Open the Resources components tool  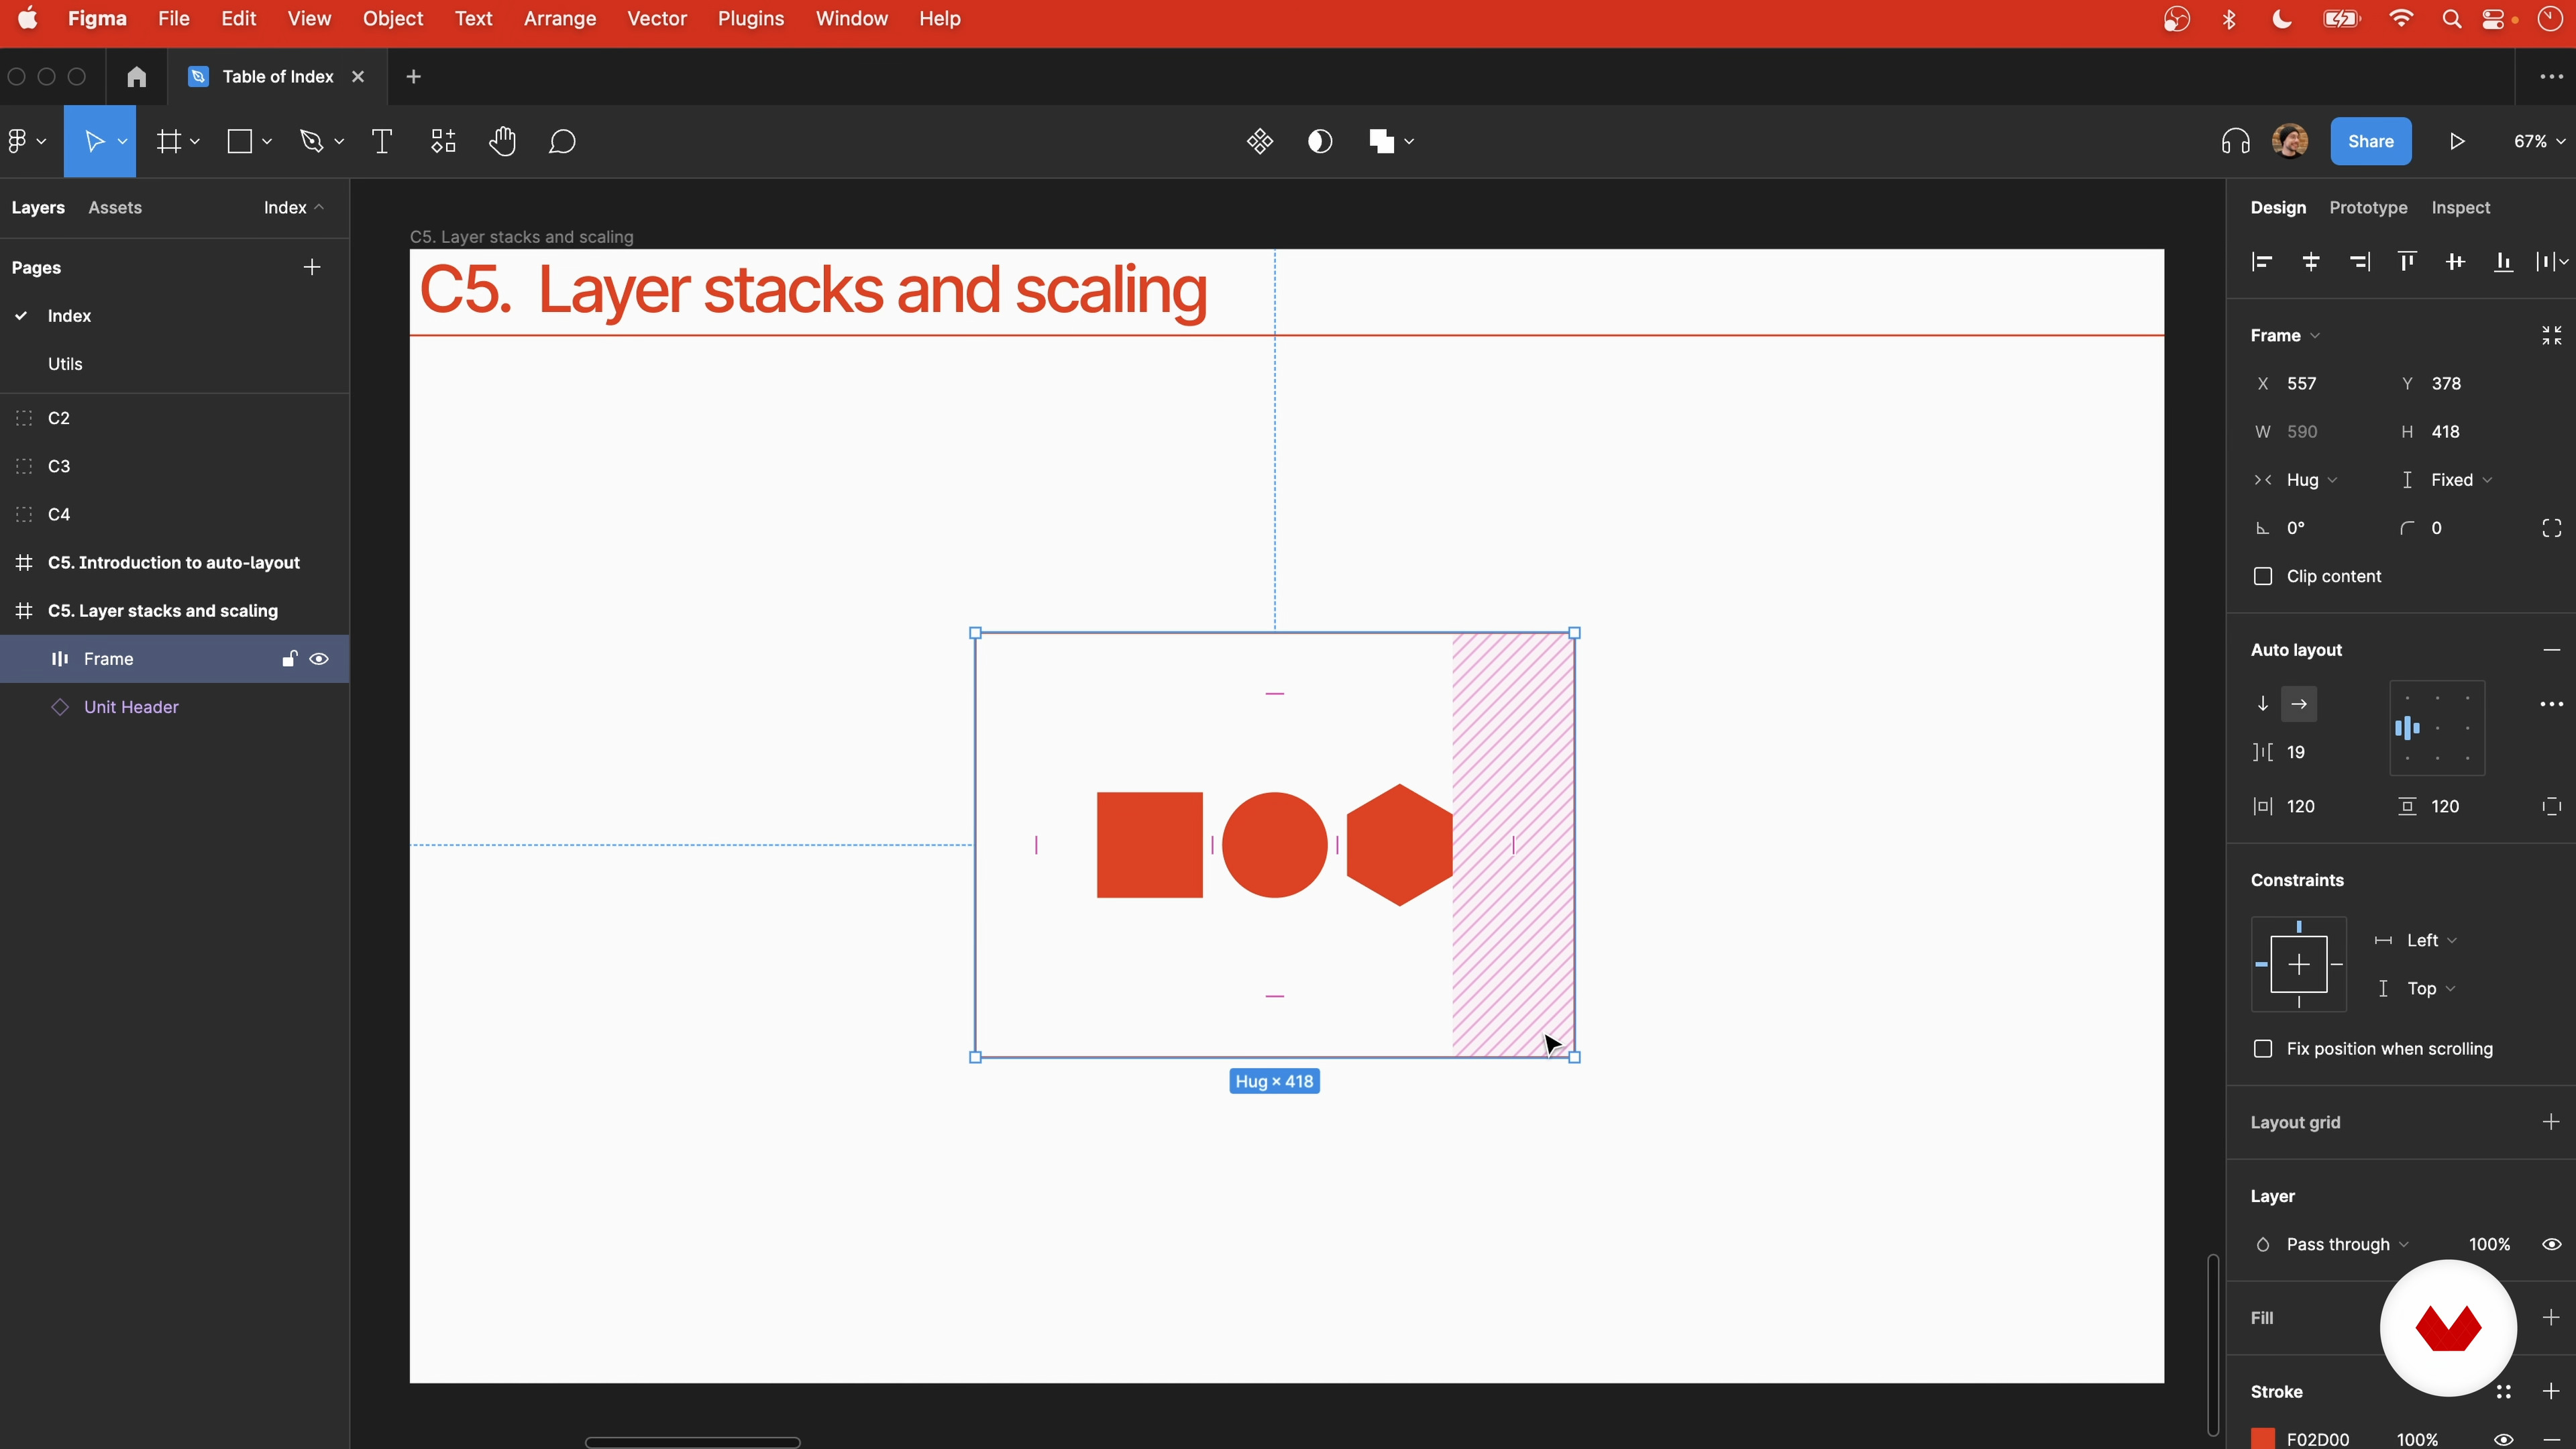pyautogui.click(x=443, y=141)
